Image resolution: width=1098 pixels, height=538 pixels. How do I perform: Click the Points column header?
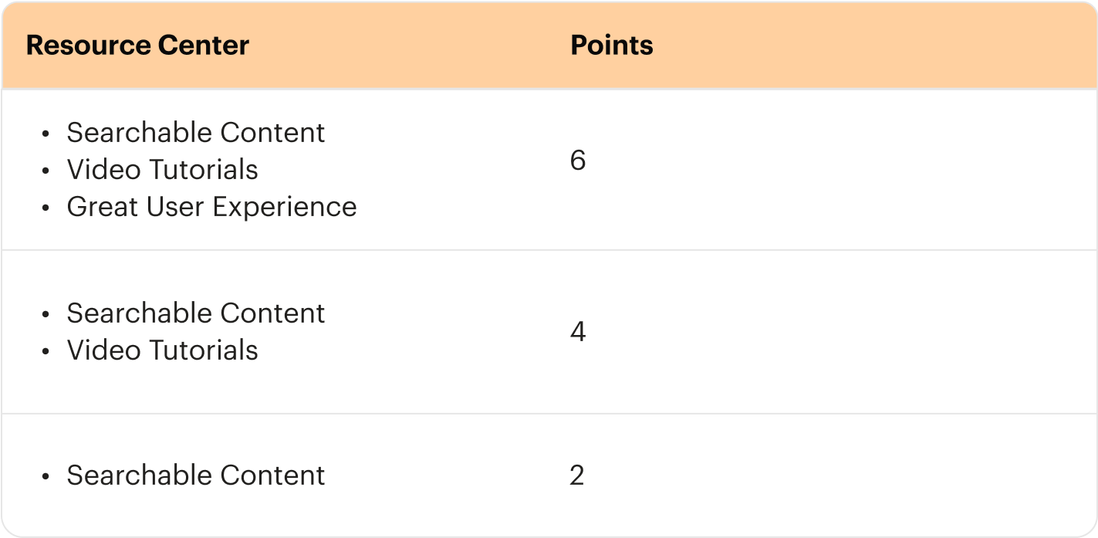point(612,46)
